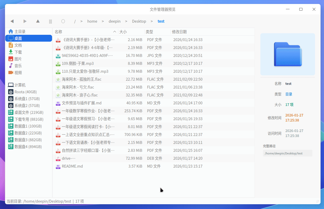
Task: Click JPG 文件 type cell
Action: click(154, 56)
